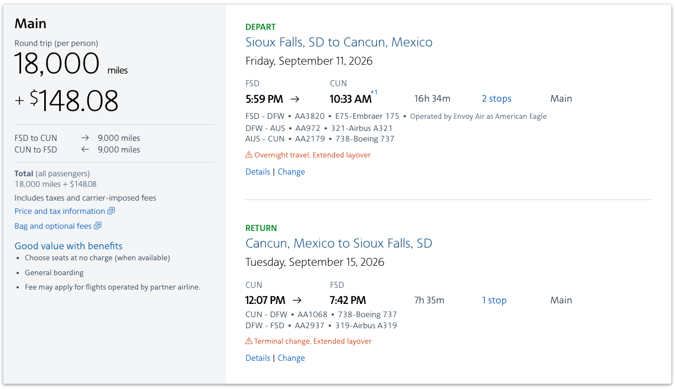The width and height of the screenshot is (675, 389).
Task: Click the Total (all passengers) label
Action: point(52,174)
